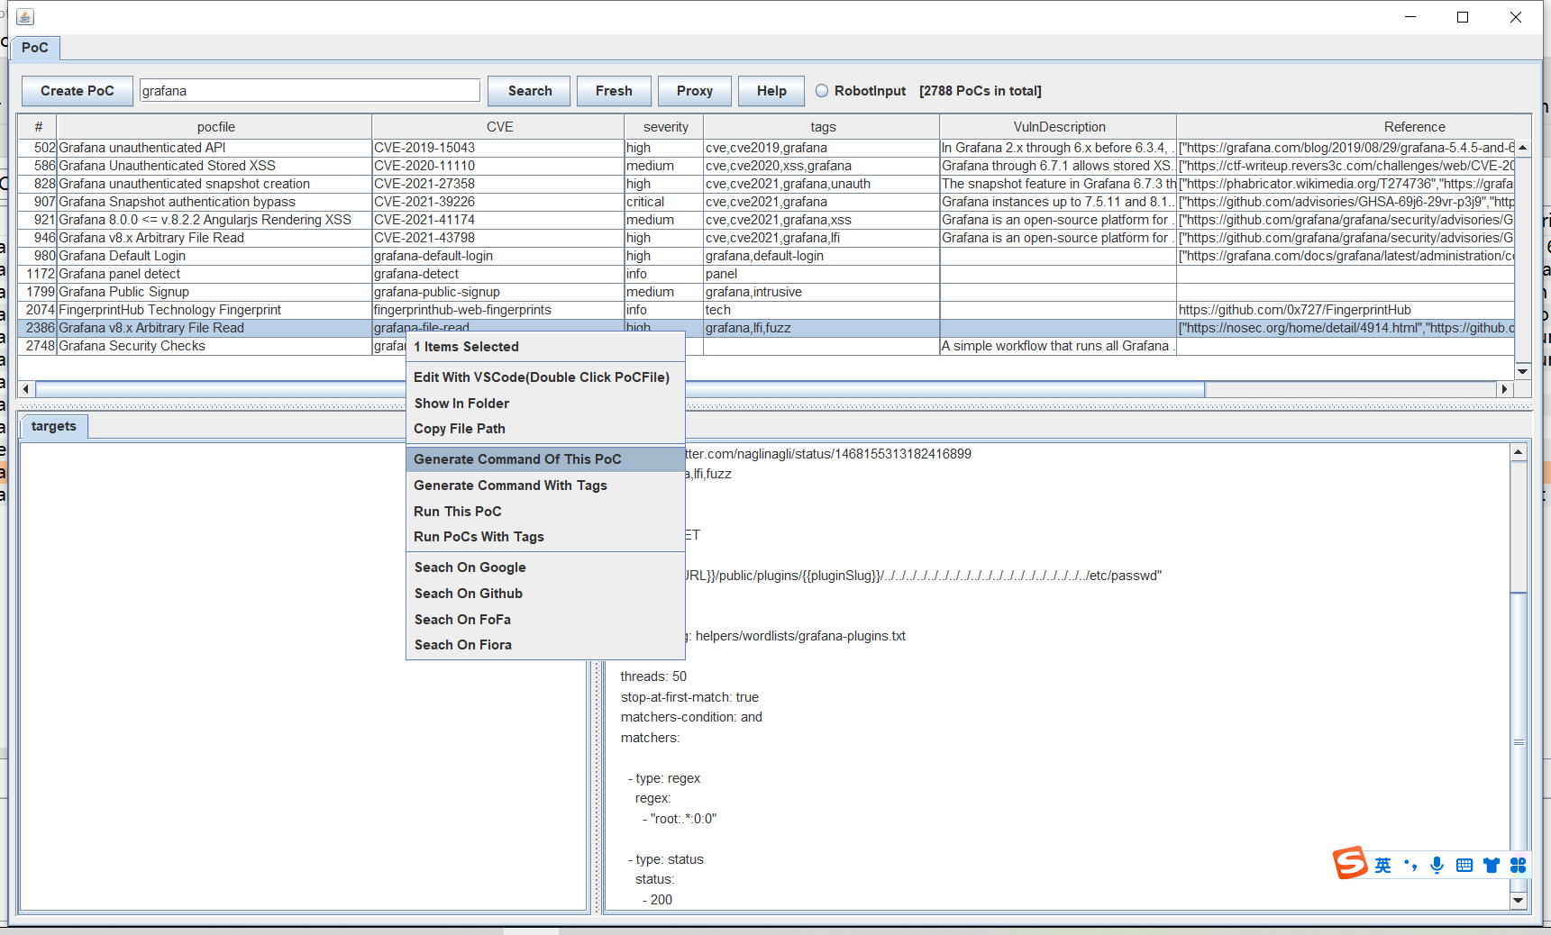The width and height of the screenshot is (1551, 935).
Task: Select Copy File Path menu item
Action: pyautogui.click(x=545, y=429)
